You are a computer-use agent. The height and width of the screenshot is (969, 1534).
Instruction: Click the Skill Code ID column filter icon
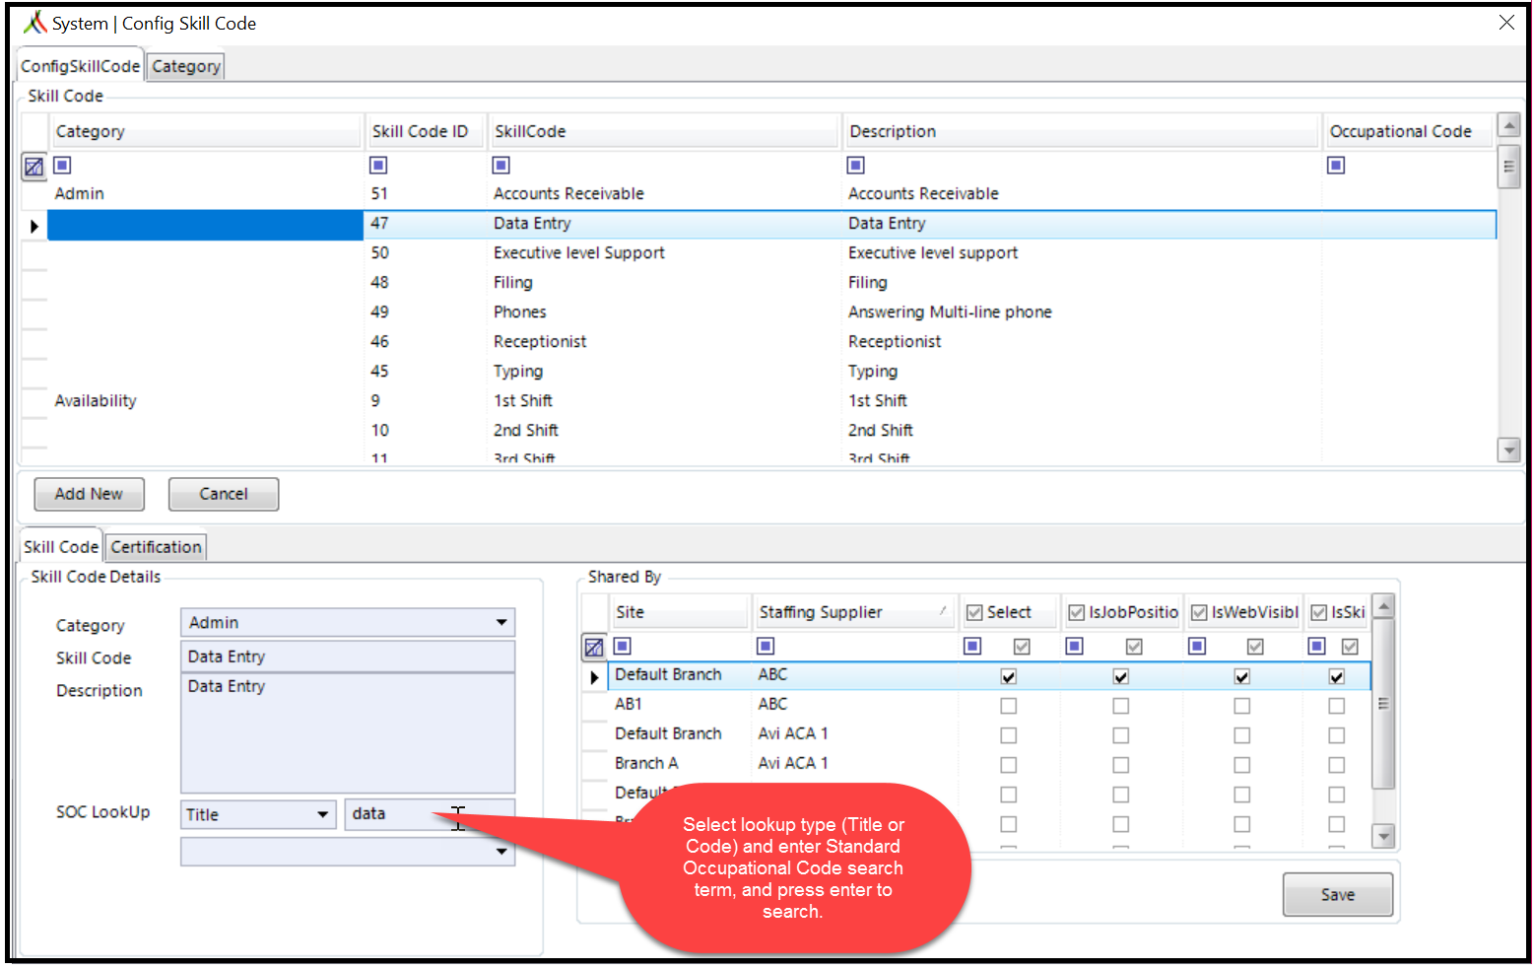[x=378, y=165]
